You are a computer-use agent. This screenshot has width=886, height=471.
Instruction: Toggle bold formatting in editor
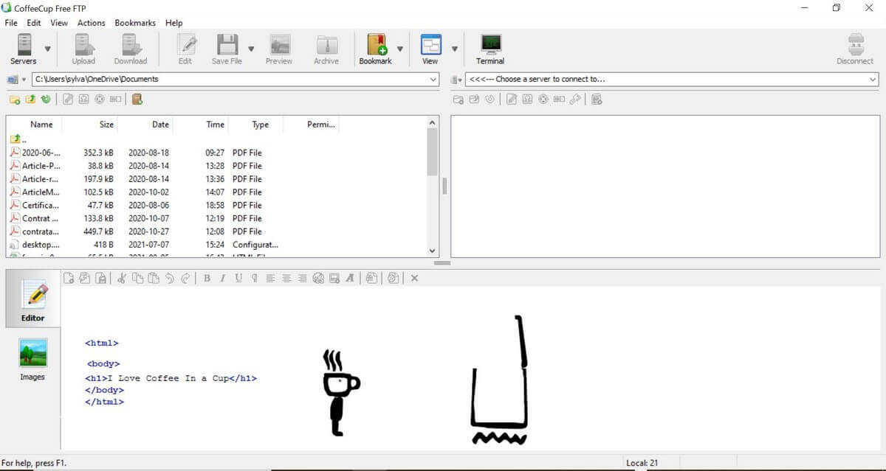coord(207,278)
